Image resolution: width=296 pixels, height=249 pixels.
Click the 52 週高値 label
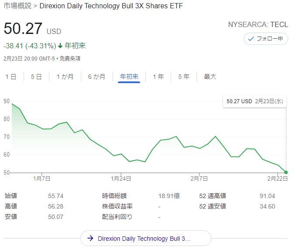click(x=213, y=196)
